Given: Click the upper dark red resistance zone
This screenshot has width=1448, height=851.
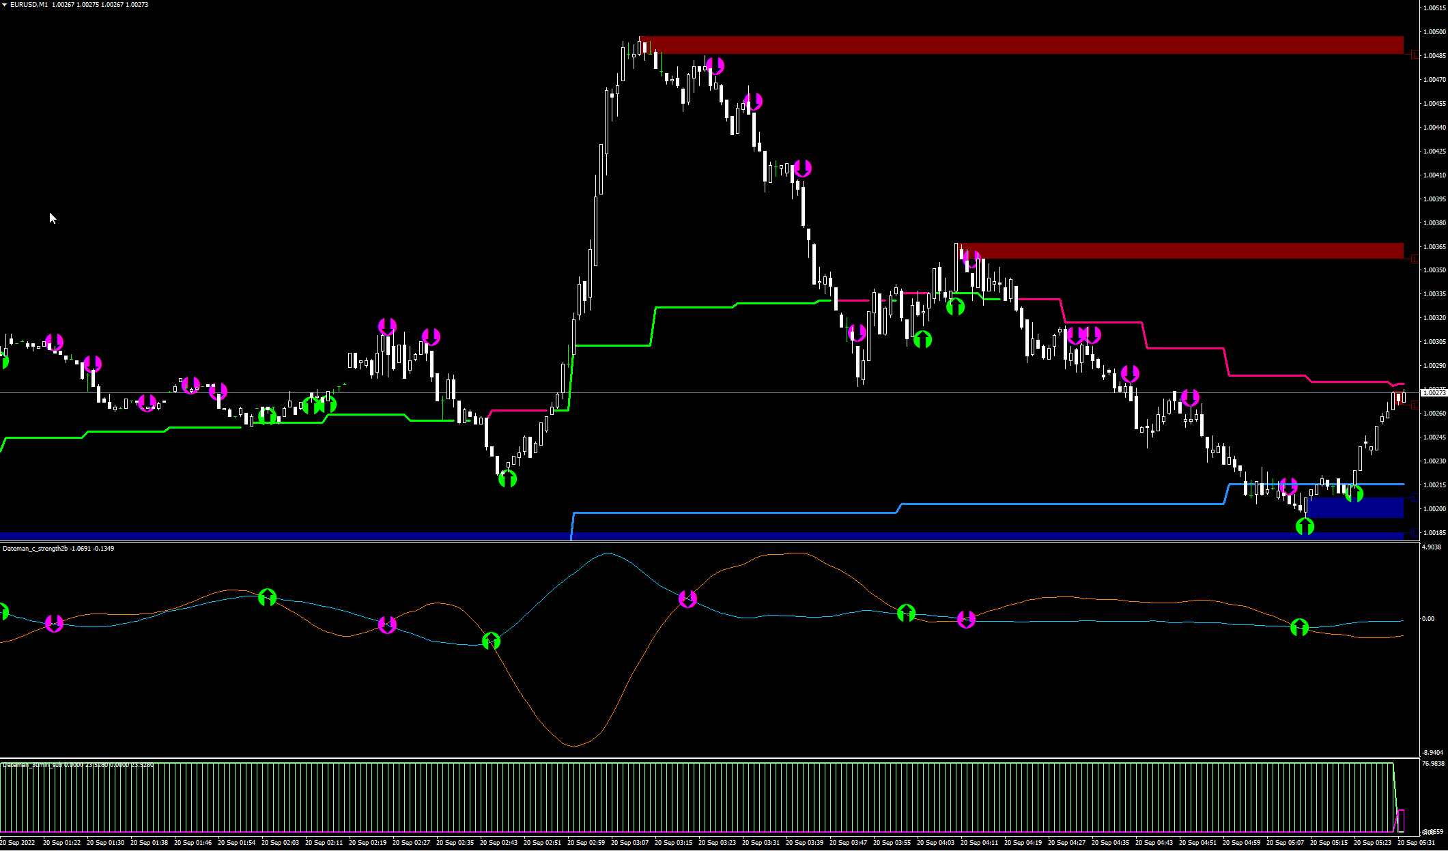Looking at the screenshot, I should (1024, 45).
